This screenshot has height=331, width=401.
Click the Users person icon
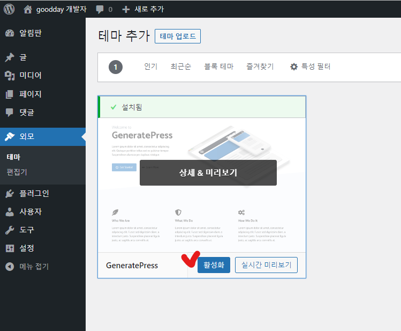(x=10, y=212)
